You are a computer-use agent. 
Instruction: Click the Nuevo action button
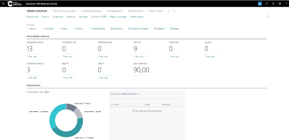[31, 28]
